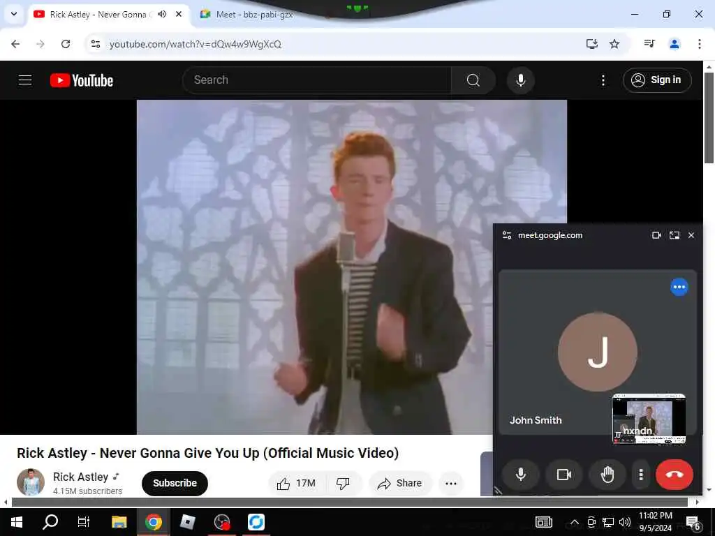
Task: Click Chrome icon on taskbar
Action: coord(154,522)
